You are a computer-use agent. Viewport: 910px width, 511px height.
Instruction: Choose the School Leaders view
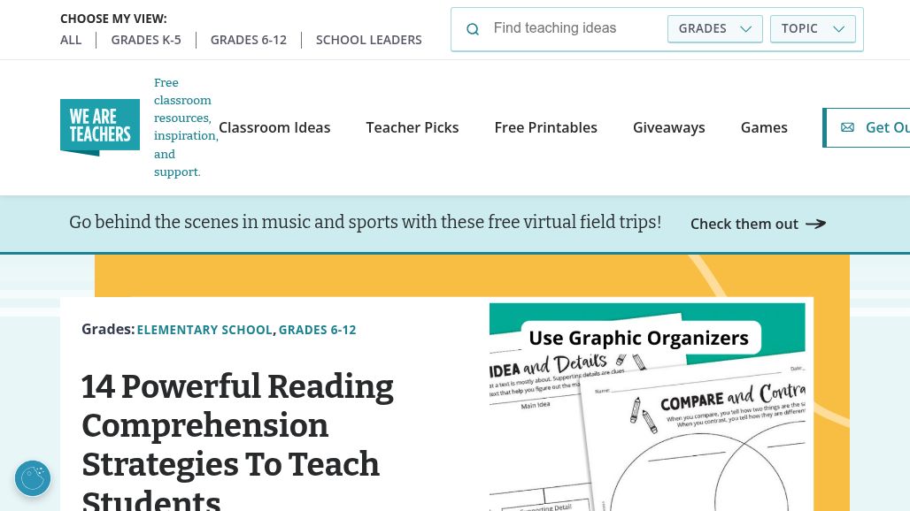369,40
